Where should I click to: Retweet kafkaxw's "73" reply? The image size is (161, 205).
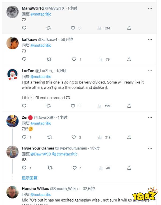click(49, 59)
